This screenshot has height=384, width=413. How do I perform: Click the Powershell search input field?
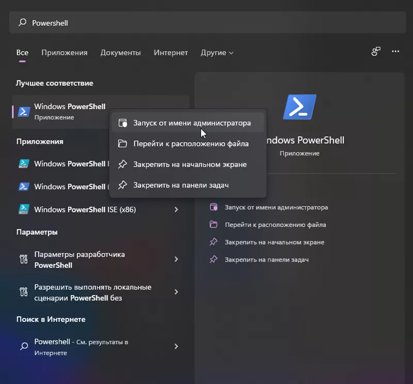point(103,22)
